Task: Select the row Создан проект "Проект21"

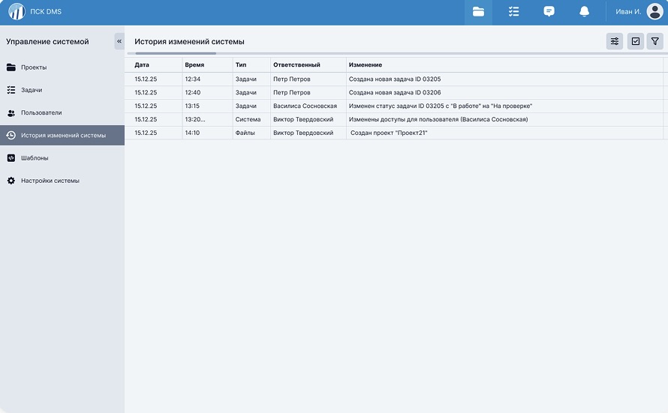Action: [x=389, y=133]
